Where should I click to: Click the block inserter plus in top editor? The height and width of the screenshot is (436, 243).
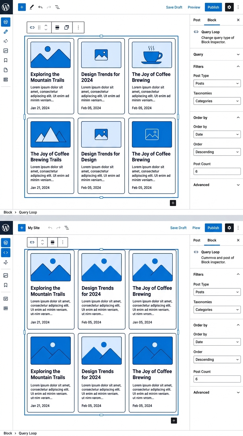click(x=22, y=7)
